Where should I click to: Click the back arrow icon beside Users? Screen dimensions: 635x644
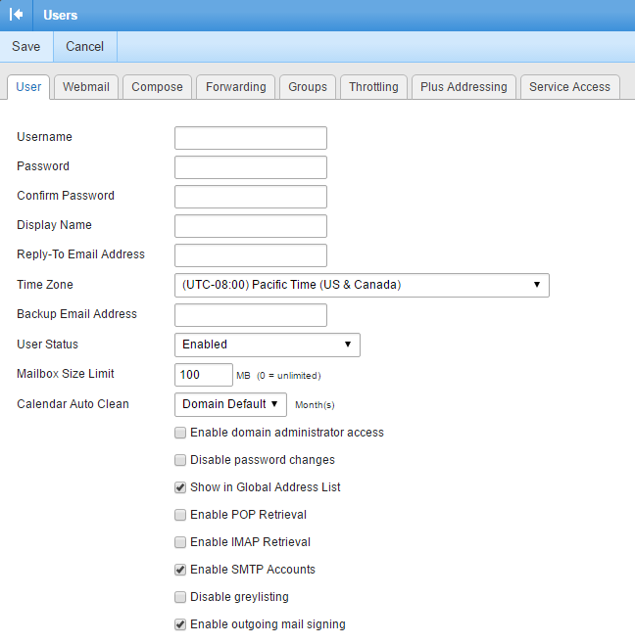(x=16, y=15)
